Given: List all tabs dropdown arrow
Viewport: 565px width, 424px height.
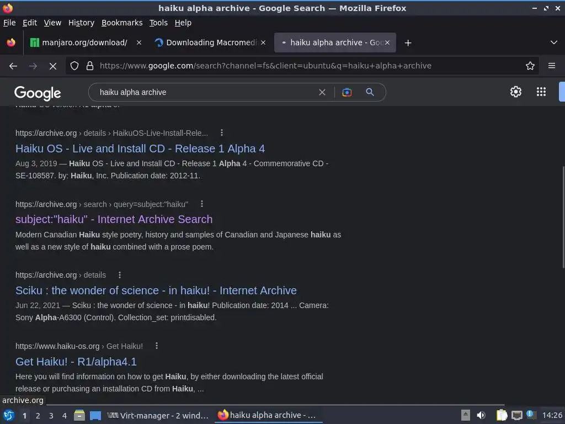Looking at the screenshot, I should tap(554, 43).
